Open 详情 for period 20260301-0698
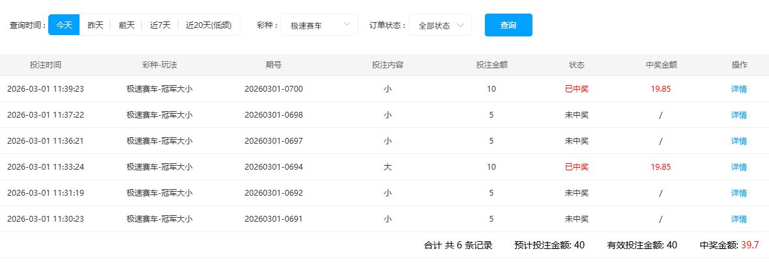The image size is (769, 262). pyautogui.click(x=738, y=115)
